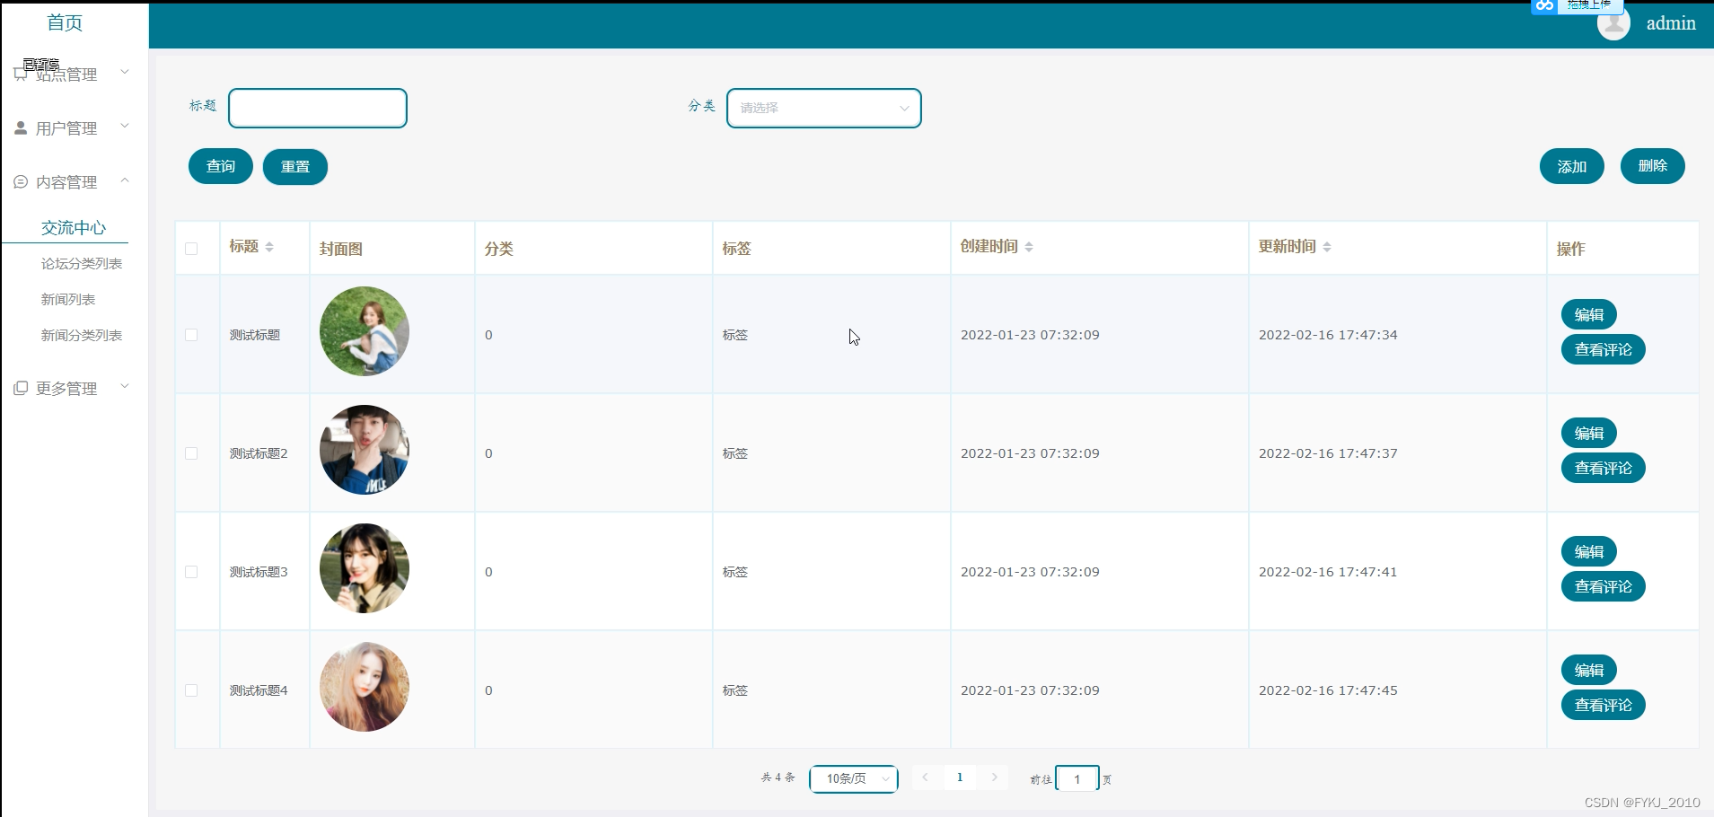Click 查看评论 for row 测试标题3
1714x817 pixels.
pos(1604,586)
